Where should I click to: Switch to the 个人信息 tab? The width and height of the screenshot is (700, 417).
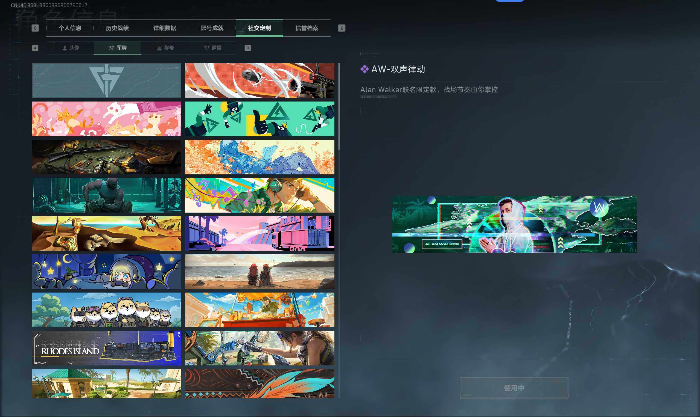pos(70,28)
